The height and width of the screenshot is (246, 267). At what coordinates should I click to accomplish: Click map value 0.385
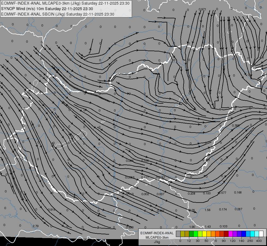click(x=236, y=125)
